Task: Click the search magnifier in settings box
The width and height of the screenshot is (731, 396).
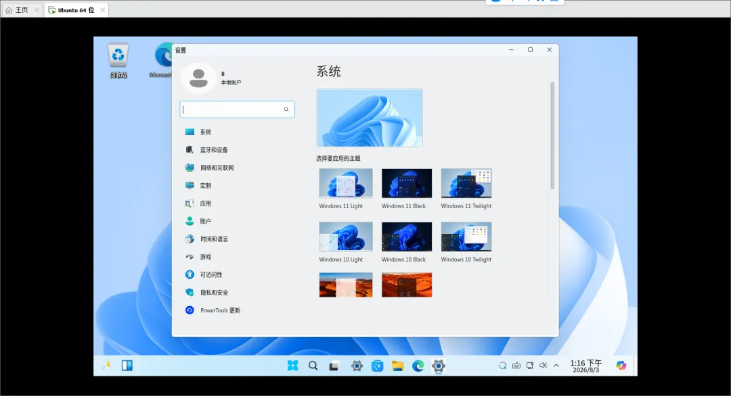Action: tap(286, 109)
